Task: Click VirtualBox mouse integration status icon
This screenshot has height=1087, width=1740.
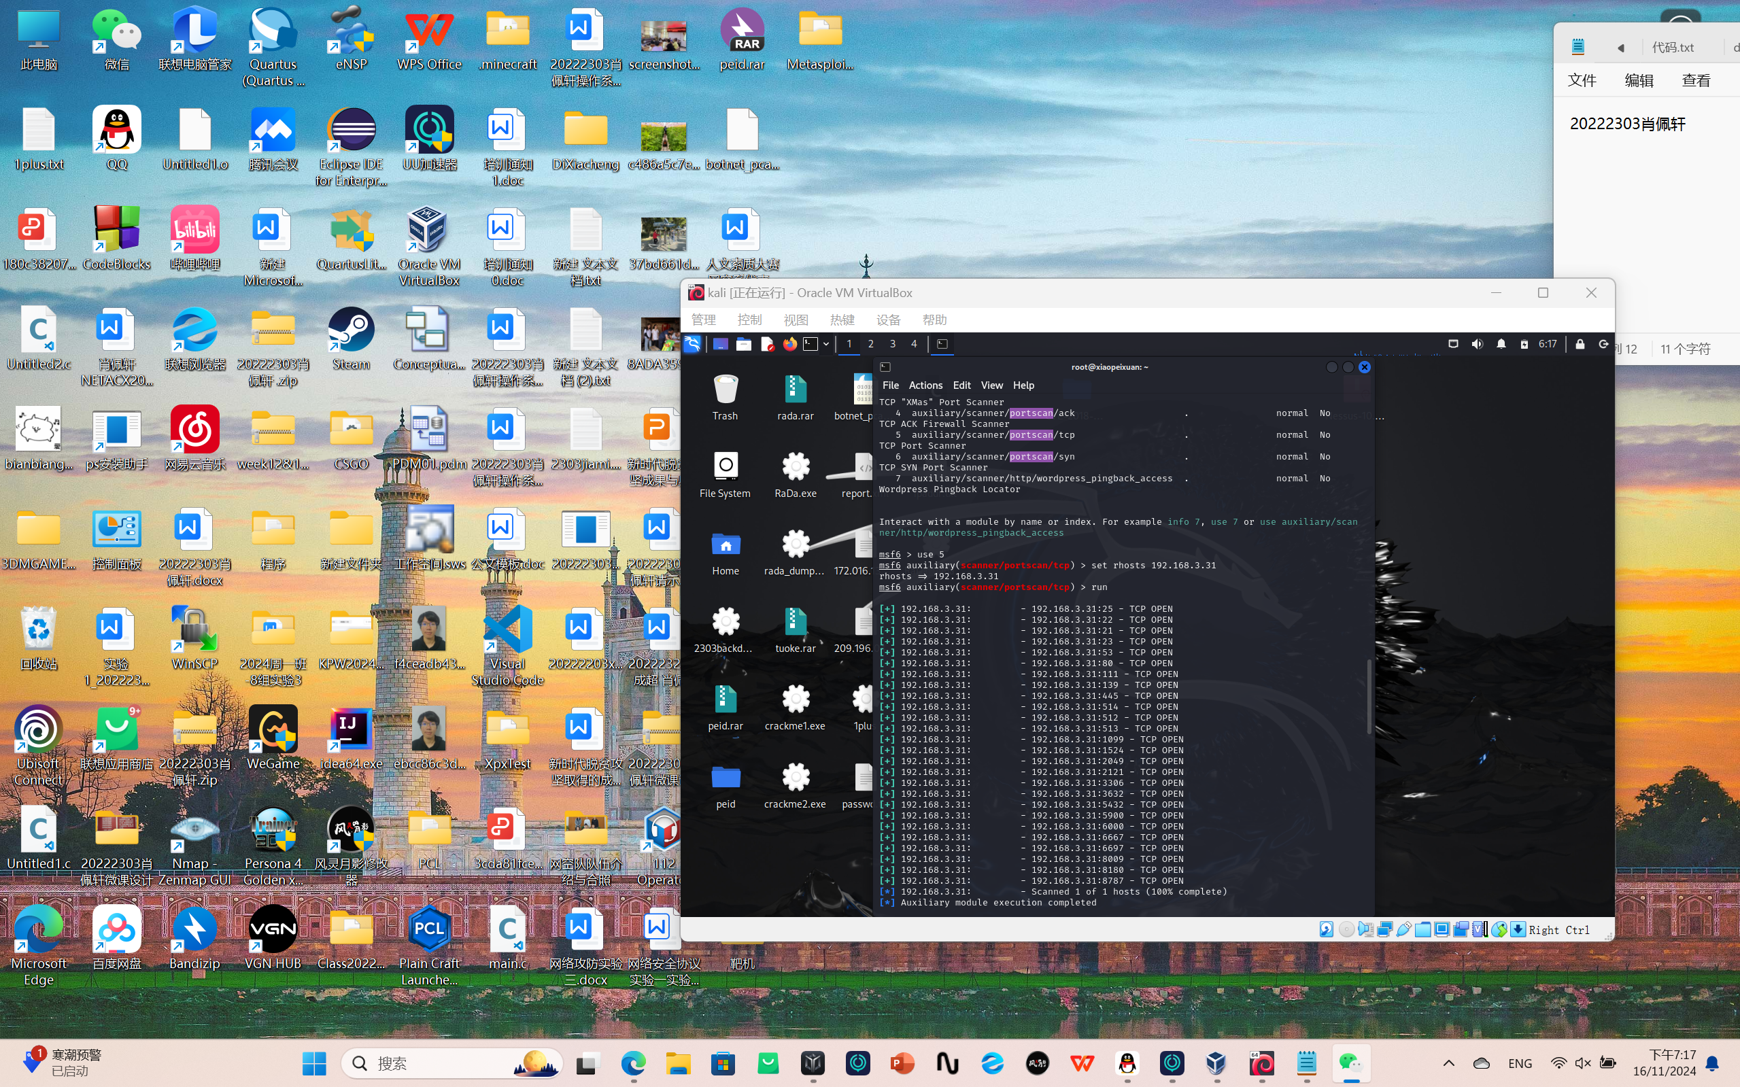Action: pyautogui.click(x=1499, y=929)
